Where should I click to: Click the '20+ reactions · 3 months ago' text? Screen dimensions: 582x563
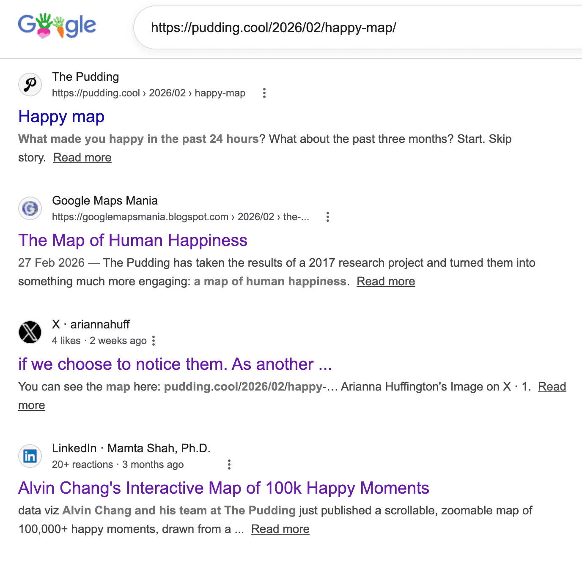pos(118,465)
